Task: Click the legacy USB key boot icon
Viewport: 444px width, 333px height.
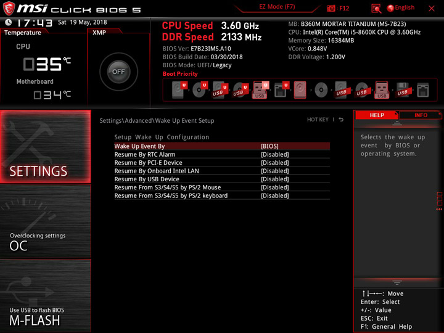Action: 382,90
